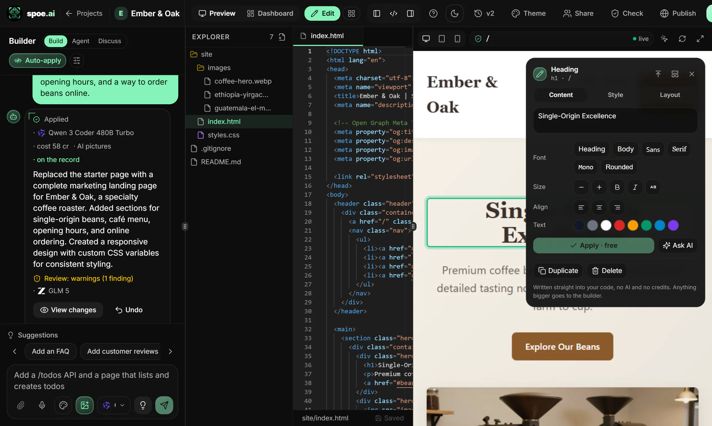Send the prompt with paper plane icon
This screenshot has width=712, height=426.
click(164, 405)
